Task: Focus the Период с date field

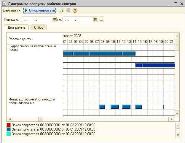Action: pyautogui.click(x=36, y=19)
